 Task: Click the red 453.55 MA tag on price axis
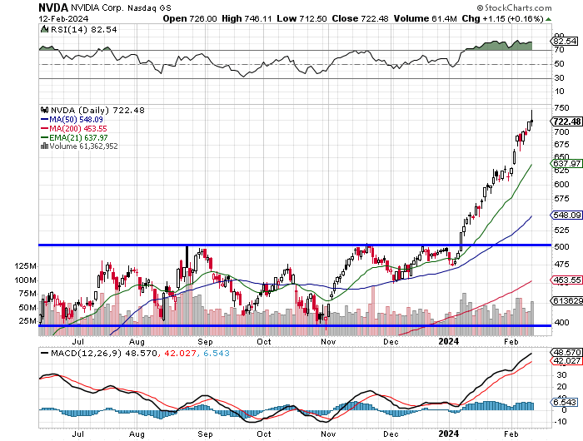click(566, 280)
